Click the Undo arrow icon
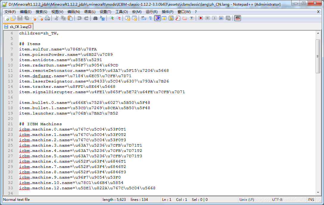This screenshot has width=324, height=205. click(x=79, y=18)
